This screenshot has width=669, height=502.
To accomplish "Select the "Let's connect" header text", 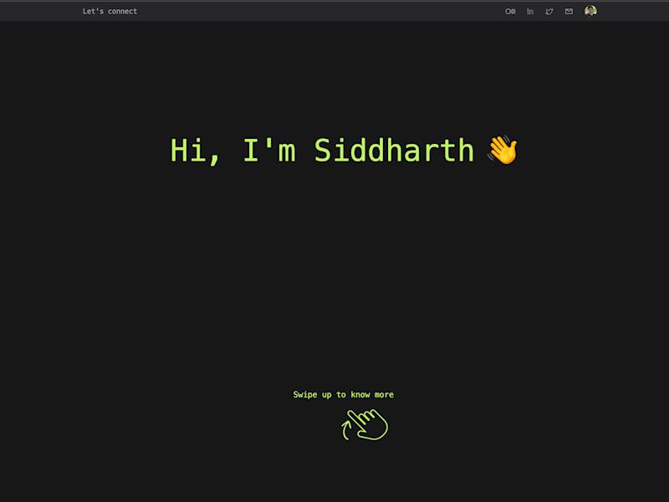I will (110, 12).
